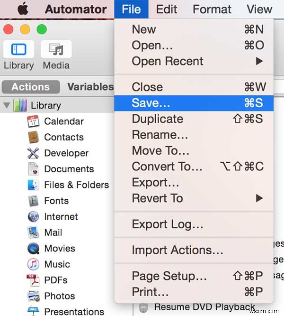
Task: Choose Export Log… menu entry
Action: pos(194,224)
